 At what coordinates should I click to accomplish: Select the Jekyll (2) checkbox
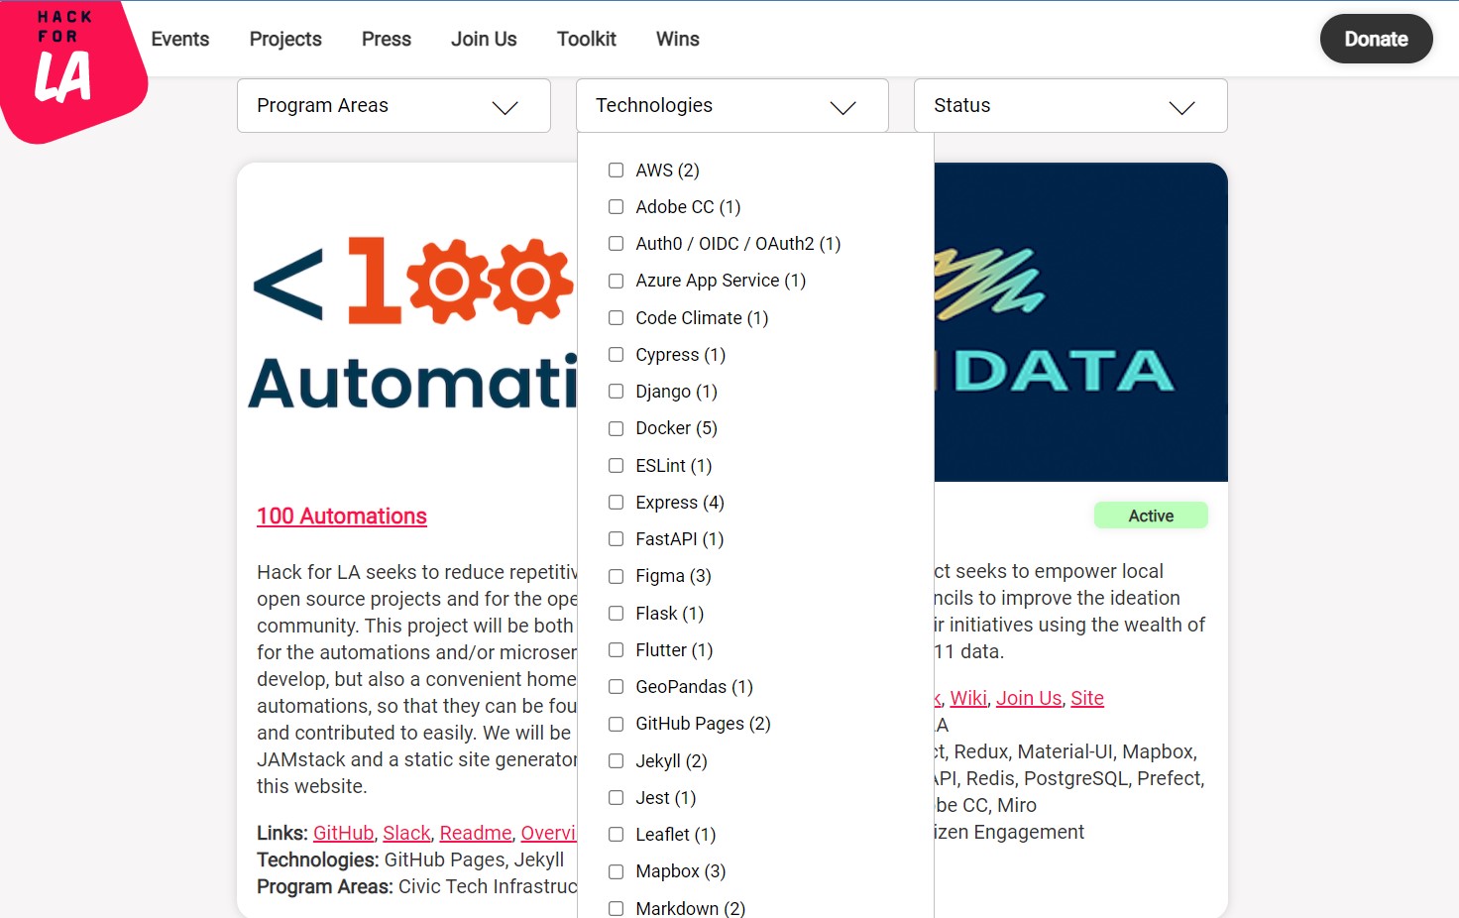point(616,761)
